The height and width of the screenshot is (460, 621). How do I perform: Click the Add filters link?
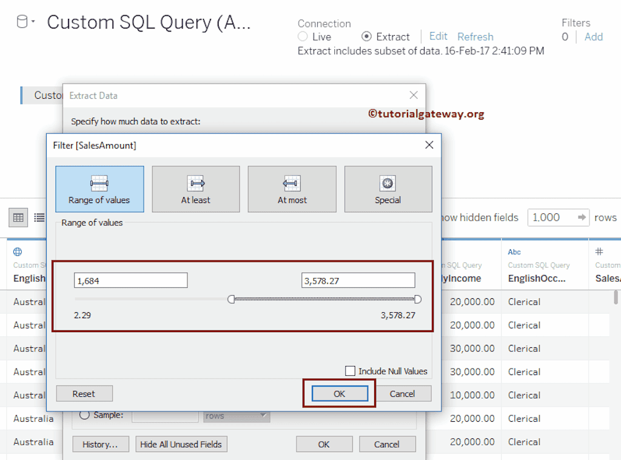pos(593,37)
